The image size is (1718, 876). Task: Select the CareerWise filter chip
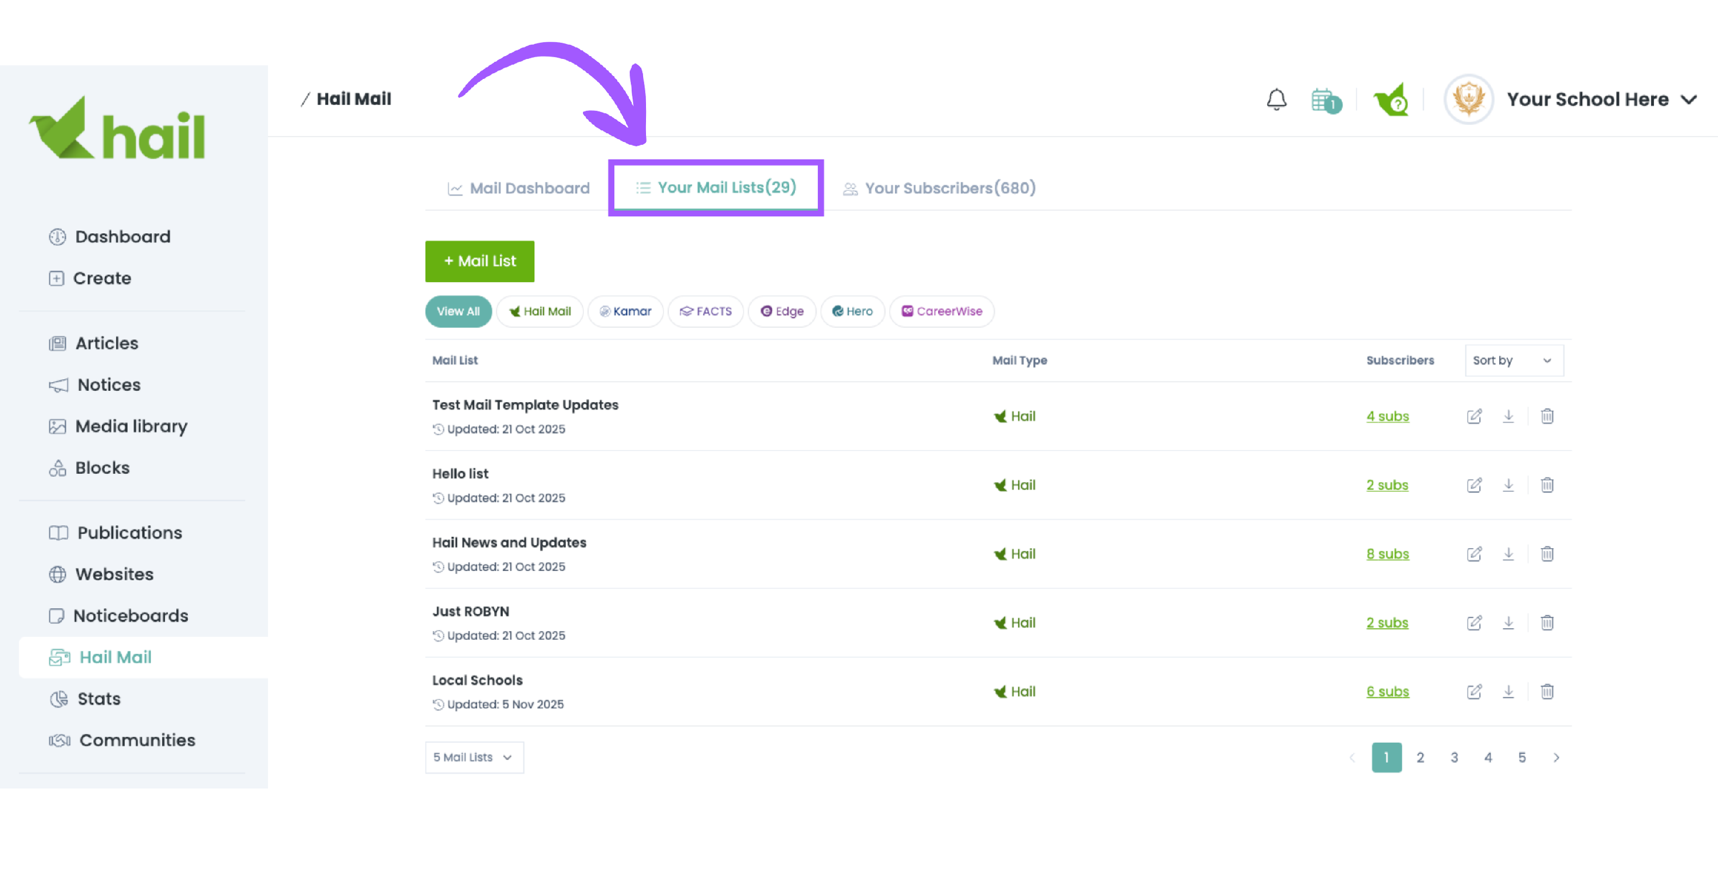941,311
